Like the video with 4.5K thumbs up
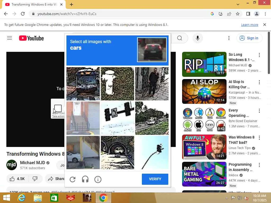271x203 pixels. 17,179
